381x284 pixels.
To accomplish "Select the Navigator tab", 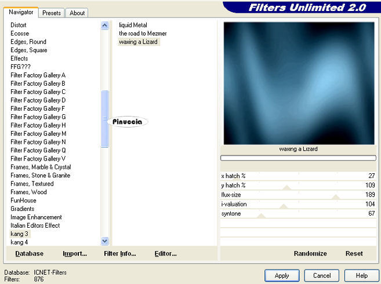I will [21, 12].
